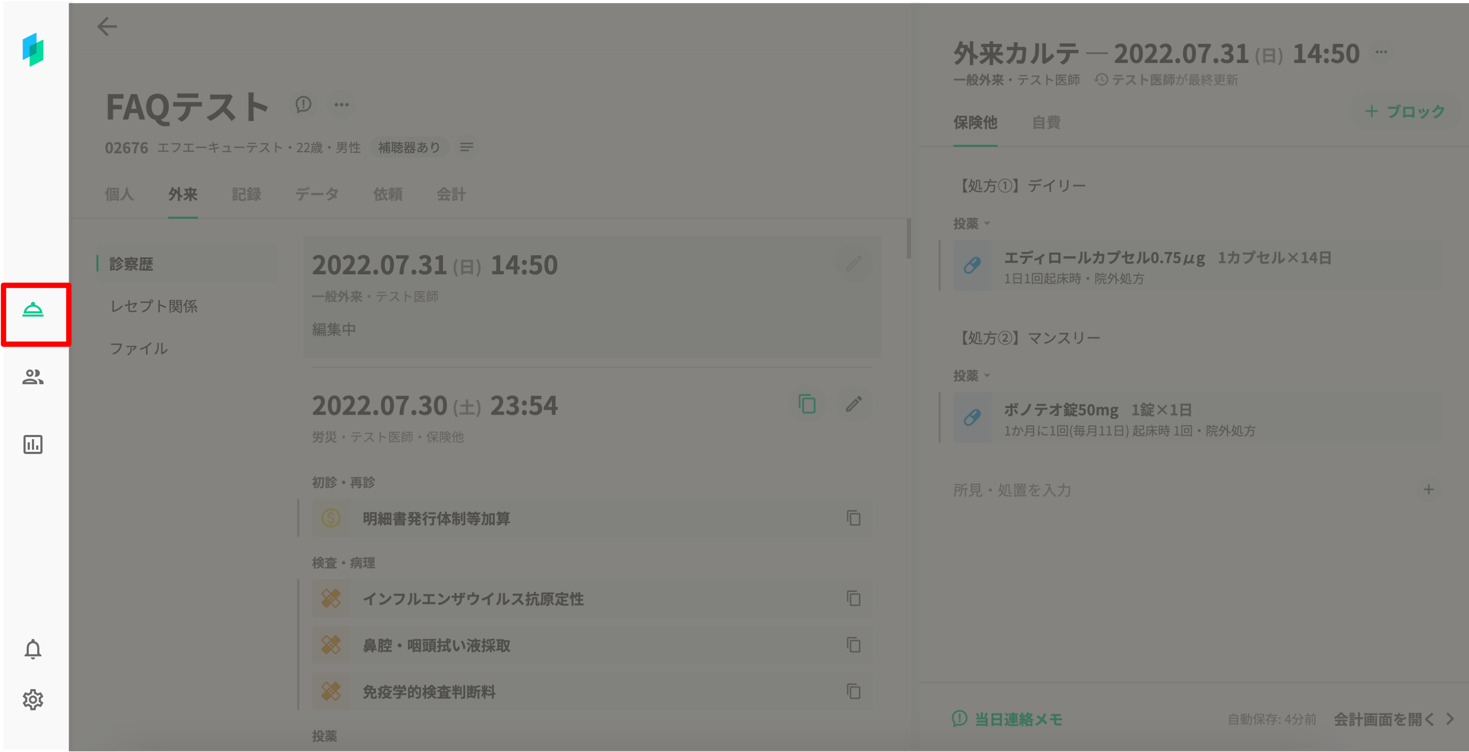This screenshot has width=1469, height=752.
Task: Click the ＋ブロック button
Action: tap(1404, 112)
